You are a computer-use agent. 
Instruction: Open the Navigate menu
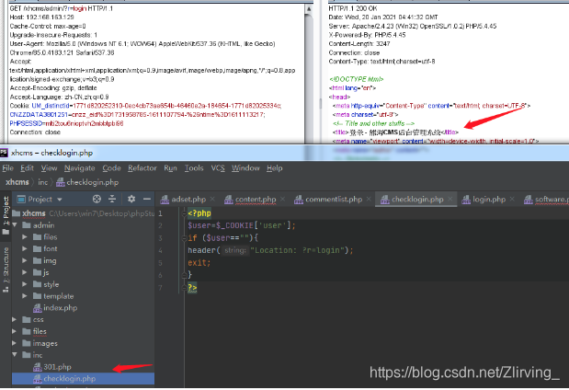[79, 168]
